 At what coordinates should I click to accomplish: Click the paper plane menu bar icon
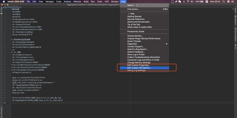coord(176,1)
